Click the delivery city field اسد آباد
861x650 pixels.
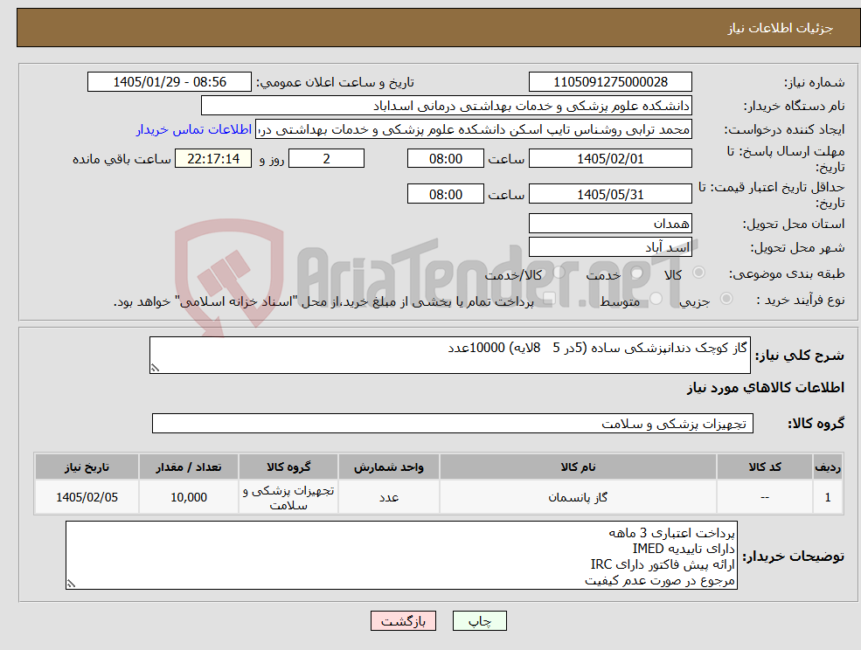coord(610,247)
